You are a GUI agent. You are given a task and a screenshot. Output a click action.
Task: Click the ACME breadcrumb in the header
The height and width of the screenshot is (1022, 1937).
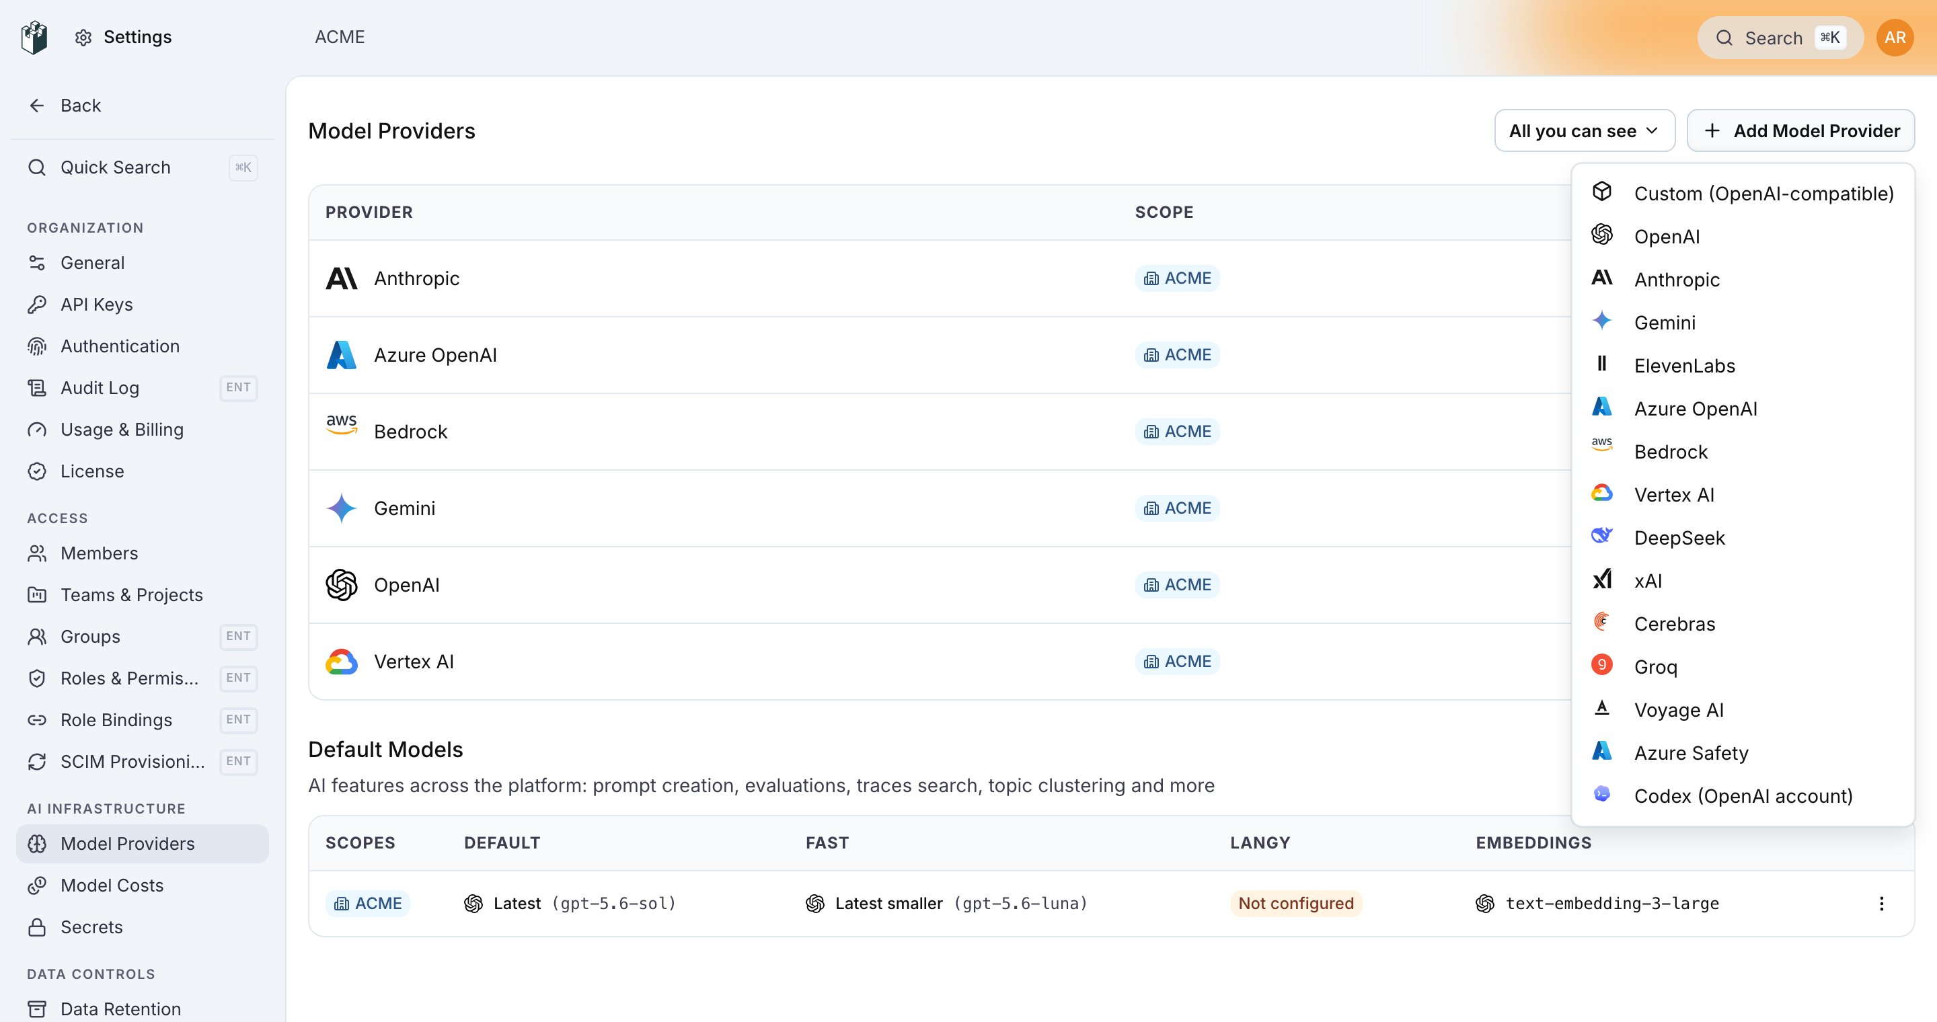pos(340,37)
